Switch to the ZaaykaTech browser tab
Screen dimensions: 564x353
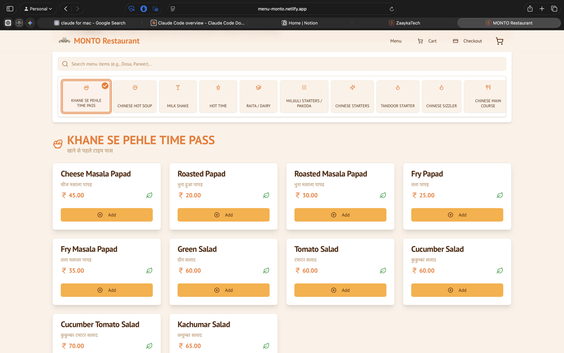click(x=404, y=23)
